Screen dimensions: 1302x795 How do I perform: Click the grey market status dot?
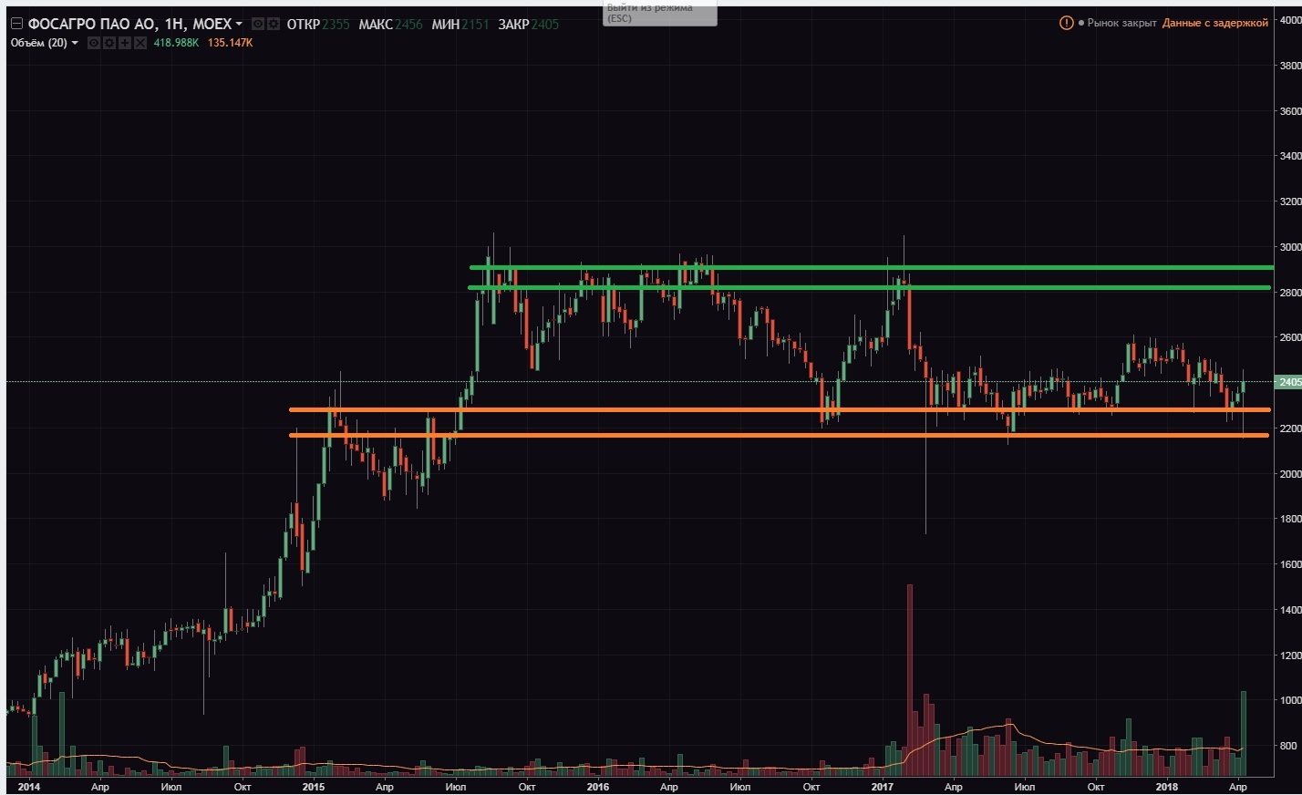1081,23
